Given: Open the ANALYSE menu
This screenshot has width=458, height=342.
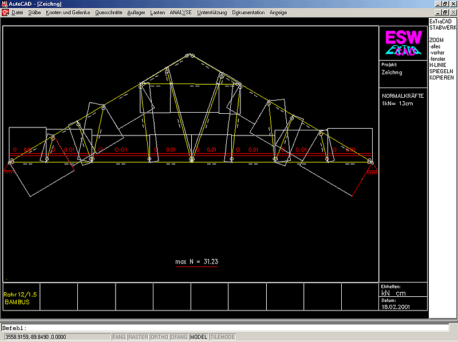Looking at the screenshot, I should click(x=180, y=13).
